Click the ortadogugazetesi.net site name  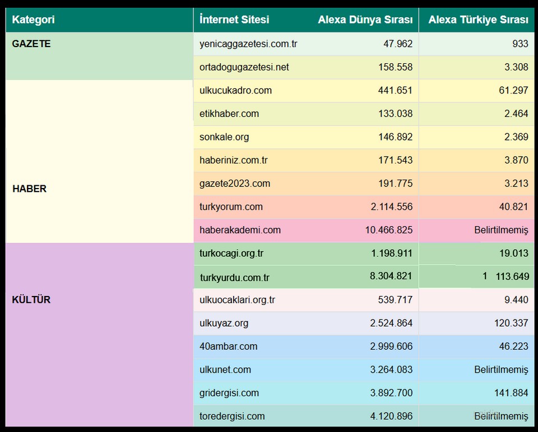pos(244,67)
